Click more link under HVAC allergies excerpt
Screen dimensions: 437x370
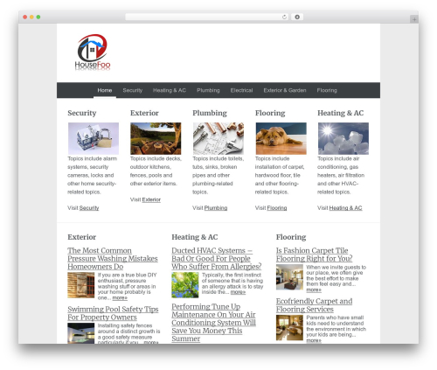238,292
